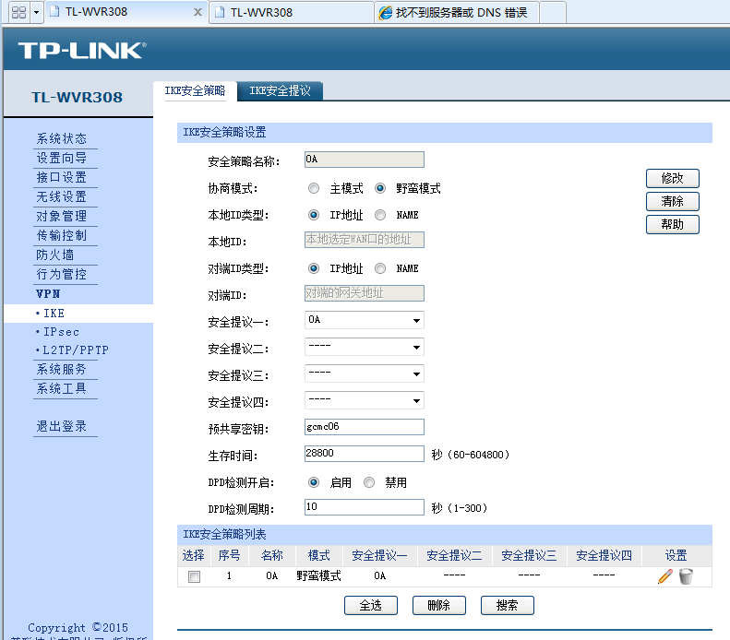Click the 模式 column header
Screen dimensions: 730x640
319,555
